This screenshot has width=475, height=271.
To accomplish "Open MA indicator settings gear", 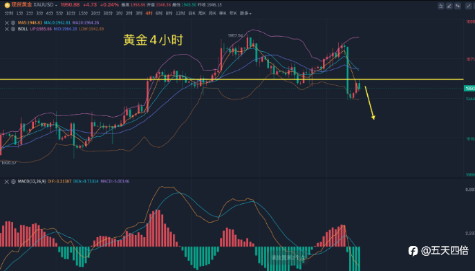I will 13,23.
